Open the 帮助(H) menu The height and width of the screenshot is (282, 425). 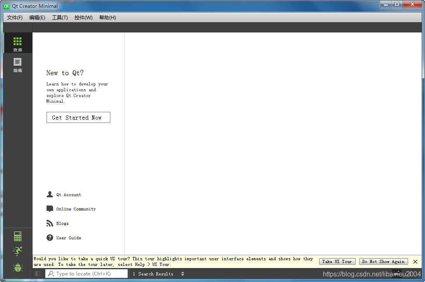click(107, 17)
